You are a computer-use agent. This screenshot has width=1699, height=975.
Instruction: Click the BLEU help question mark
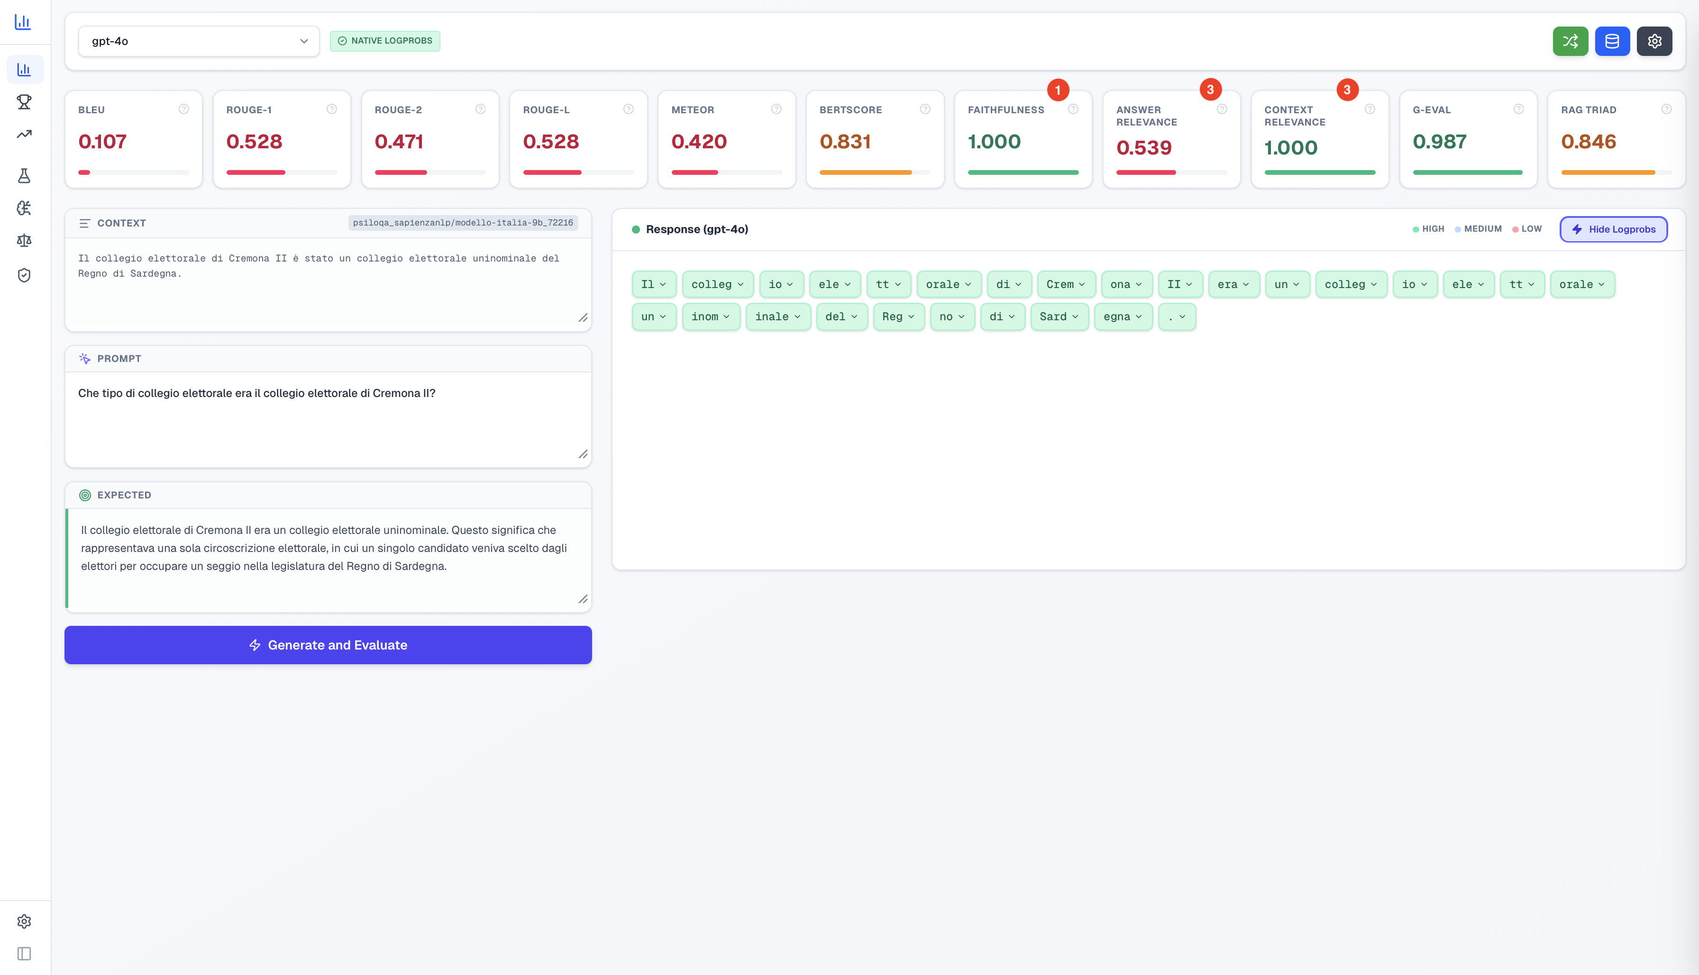point(183,109)
